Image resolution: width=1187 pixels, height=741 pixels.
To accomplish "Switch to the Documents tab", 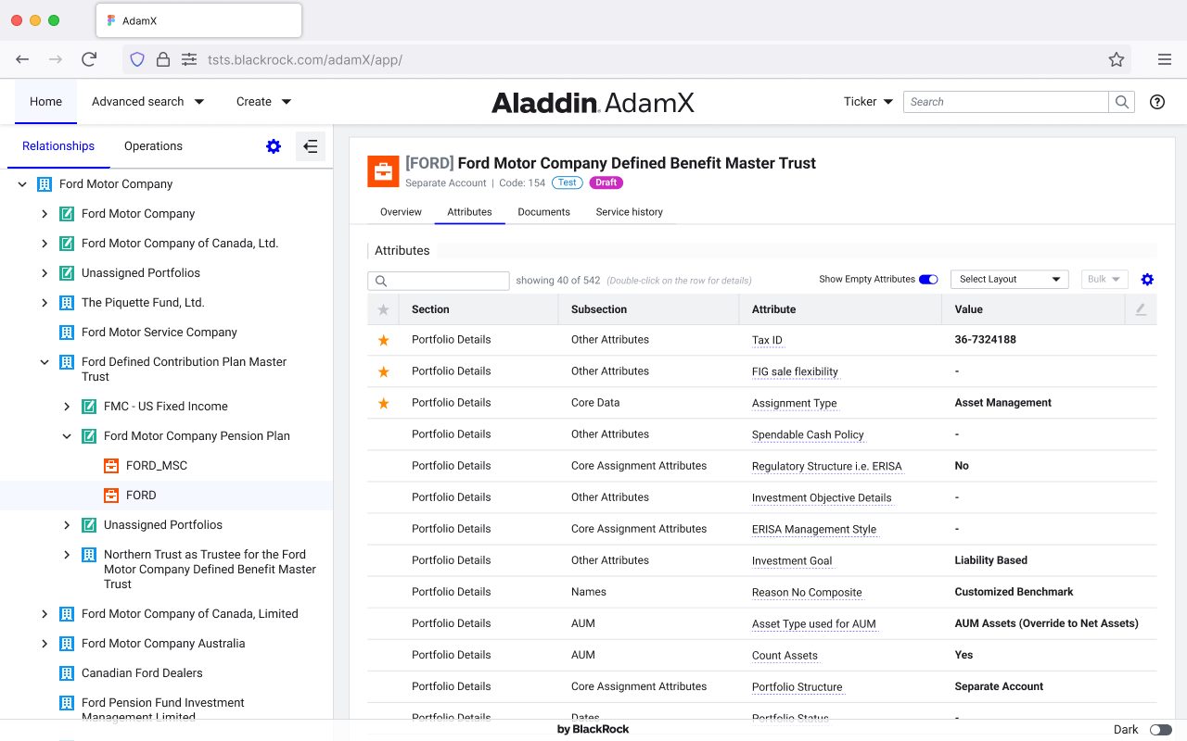I will tap(543, 212).
